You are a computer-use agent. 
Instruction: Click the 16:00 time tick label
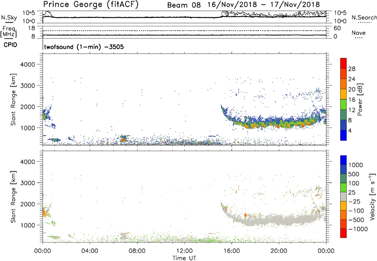coord(232,251)
